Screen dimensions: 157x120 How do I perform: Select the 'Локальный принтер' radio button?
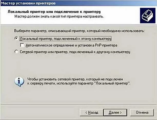pyautogui.click(x=16, y=38)
